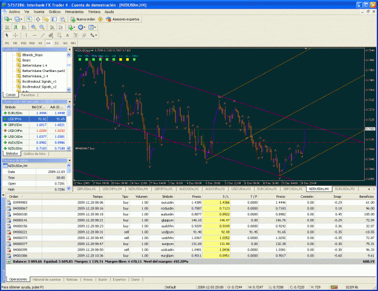Switch to the Historial de cuentas tab
The height and width of the screenshot is (291, 378).
tap(47, 280)
